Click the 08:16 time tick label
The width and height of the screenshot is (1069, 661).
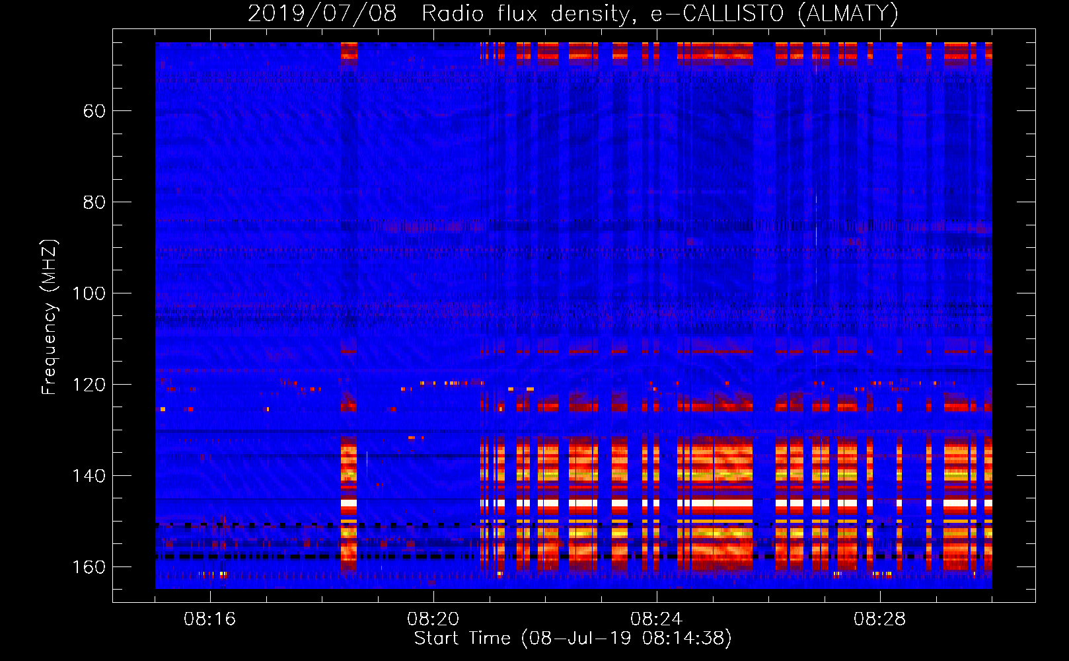pyautogui.click(x=209, y=619)
